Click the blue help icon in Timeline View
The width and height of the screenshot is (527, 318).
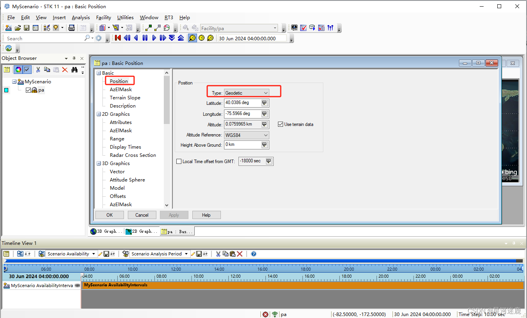[254, 254]
